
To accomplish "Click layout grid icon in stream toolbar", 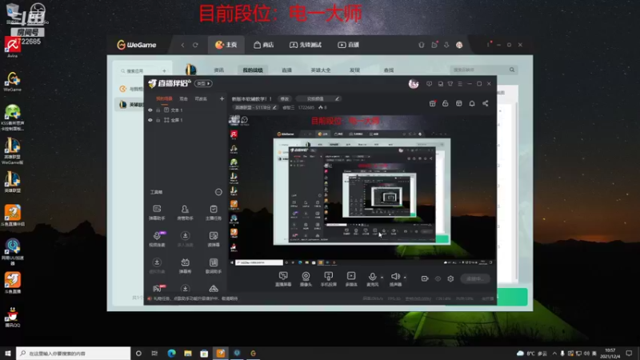I will pyautogui.click(x=458, y=104).
